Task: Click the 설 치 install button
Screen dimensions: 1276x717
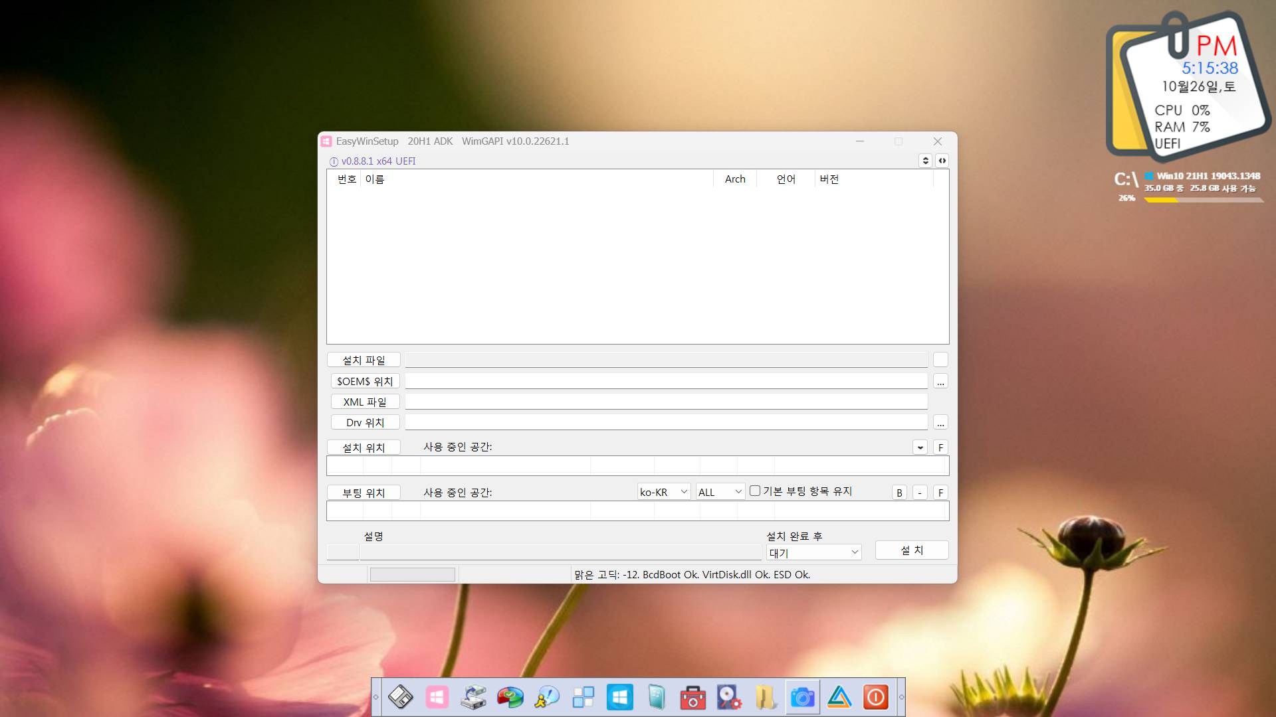Action: [x=912, y=550]
